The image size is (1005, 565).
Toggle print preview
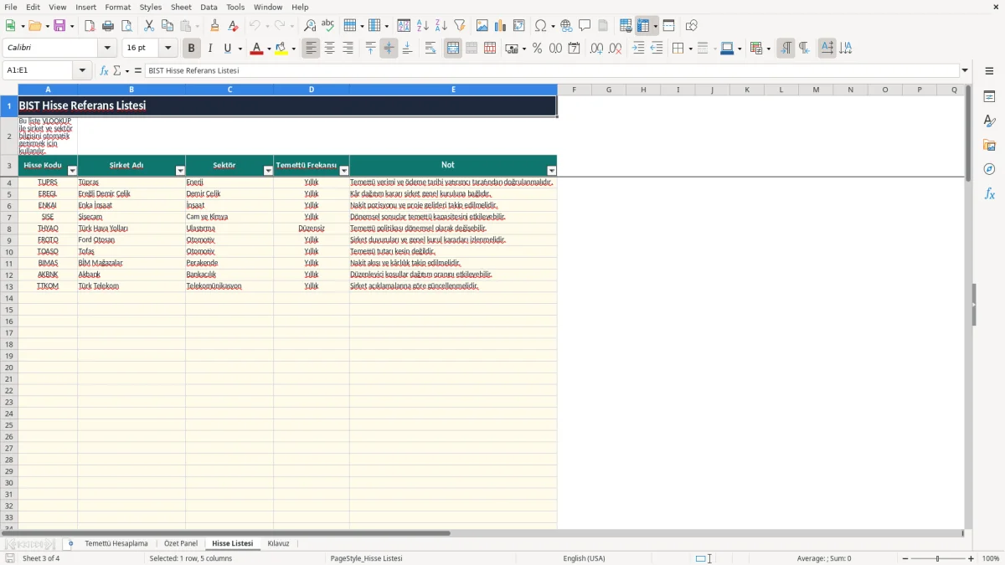126,26
